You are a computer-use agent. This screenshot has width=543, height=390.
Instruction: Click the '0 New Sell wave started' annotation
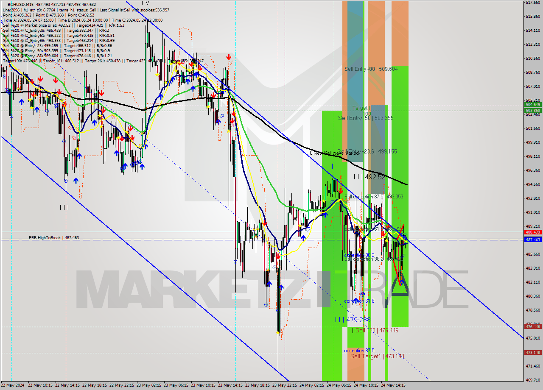point(334,153)
